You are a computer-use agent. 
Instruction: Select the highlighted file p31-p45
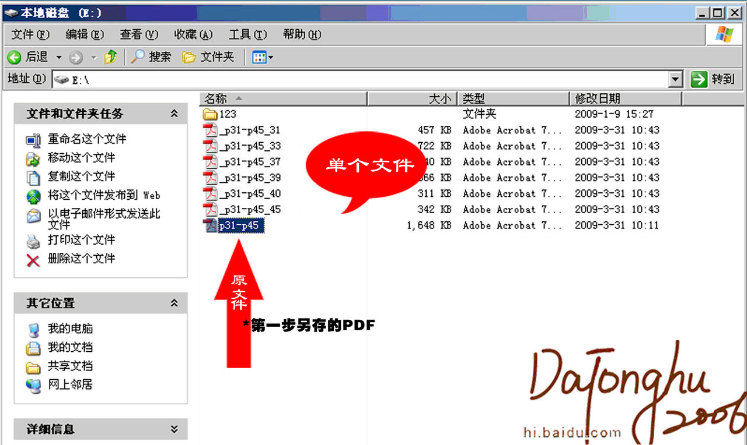[x=242, y=225]
